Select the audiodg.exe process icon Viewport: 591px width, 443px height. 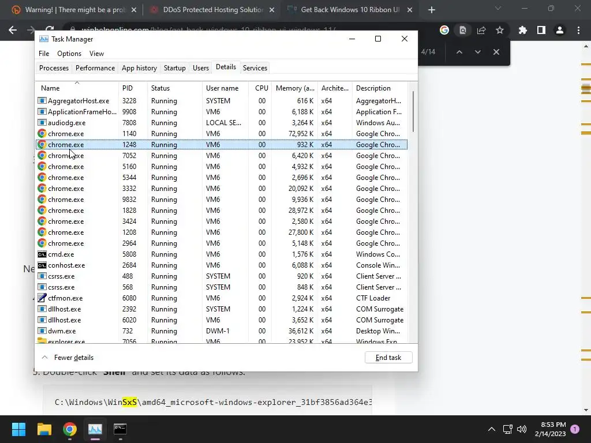(x=42, y=122)
